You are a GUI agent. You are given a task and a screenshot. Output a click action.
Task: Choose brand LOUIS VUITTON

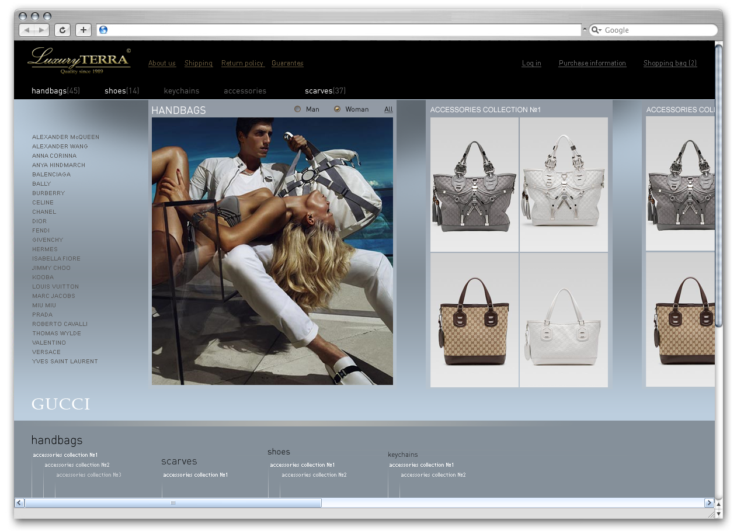pos(55,286)
